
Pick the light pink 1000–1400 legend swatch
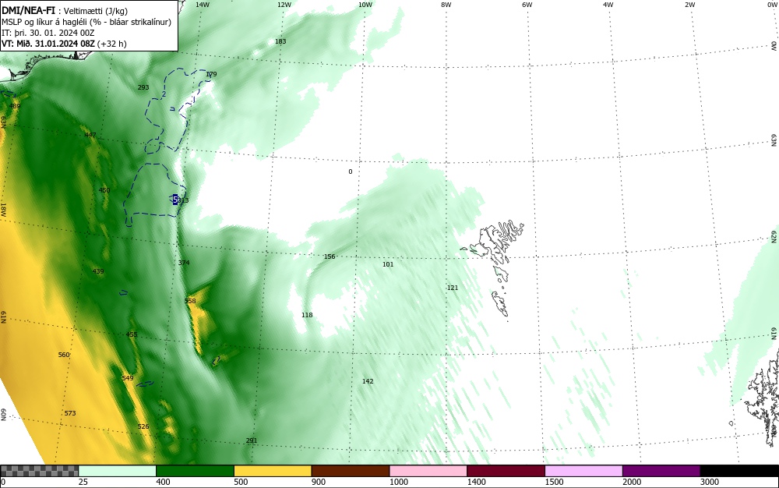[x=428, y=471]
